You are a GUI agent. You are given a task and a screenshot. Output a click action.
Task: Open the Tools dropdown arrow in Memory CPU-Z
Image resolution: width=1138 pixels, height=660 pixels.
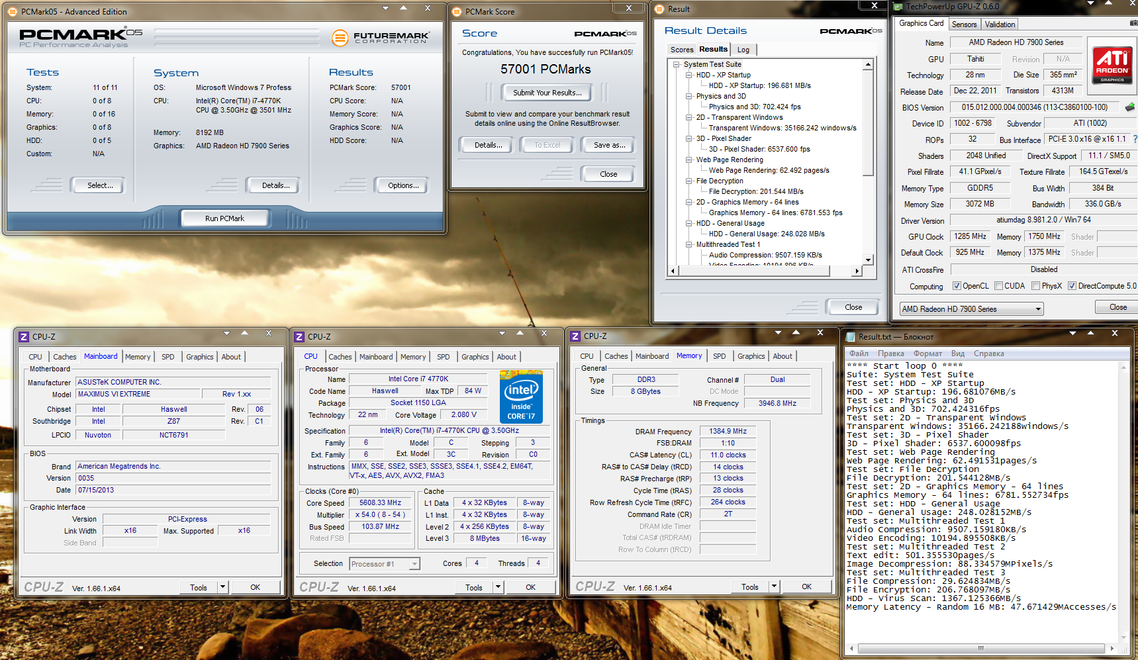(x=774, y=587)
